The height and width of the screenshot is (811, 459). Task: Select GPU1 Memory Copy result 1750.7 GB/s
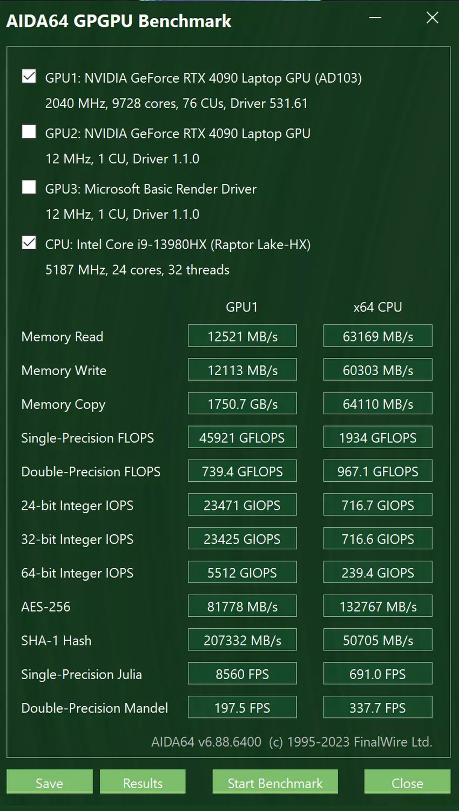click(x=242, y=404)
